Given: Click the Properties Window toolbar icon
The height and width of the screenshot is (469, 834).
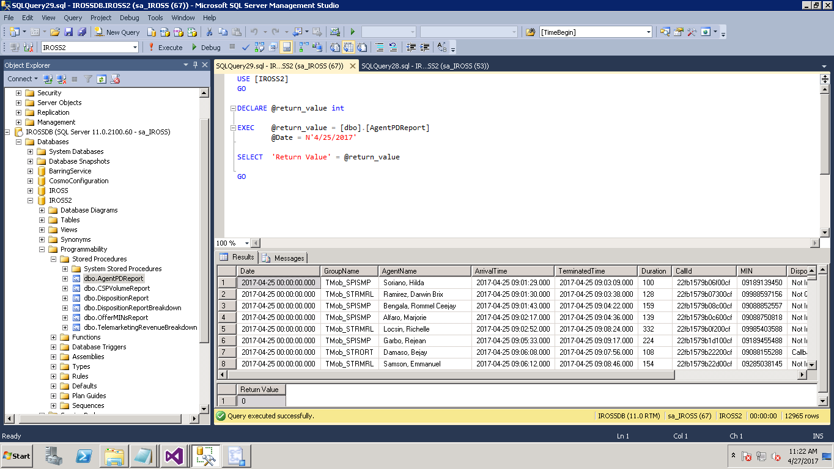Looking at the screenshot, I should tap(678, 32).
